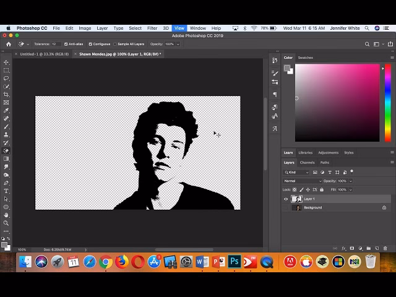Switch to the Swatches tab
Viewport: 396px width, 297px height.
tap(305, 58)
